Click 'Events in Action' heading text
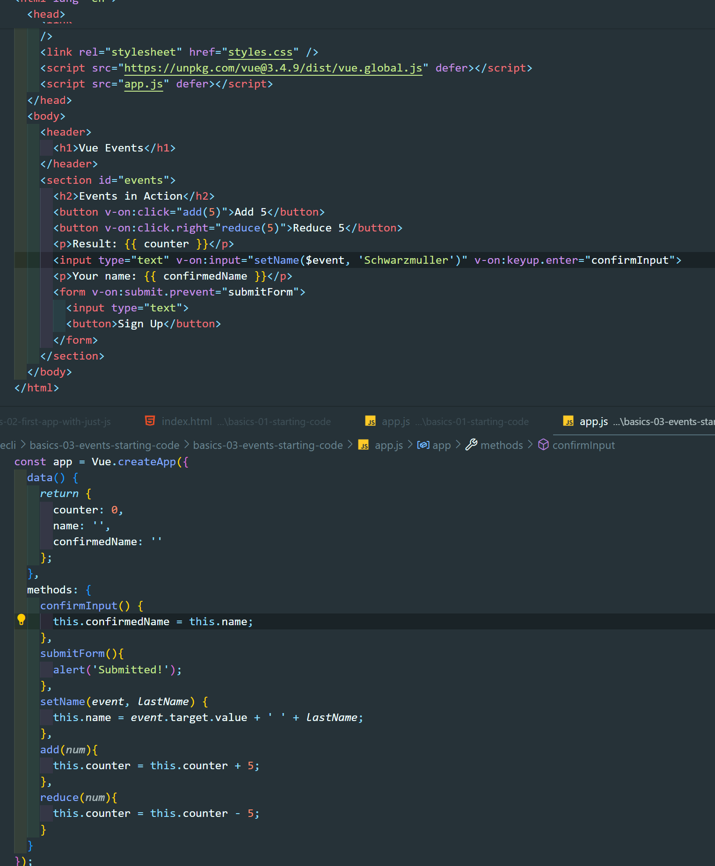715x866 pixels. (x=131, y=196)
